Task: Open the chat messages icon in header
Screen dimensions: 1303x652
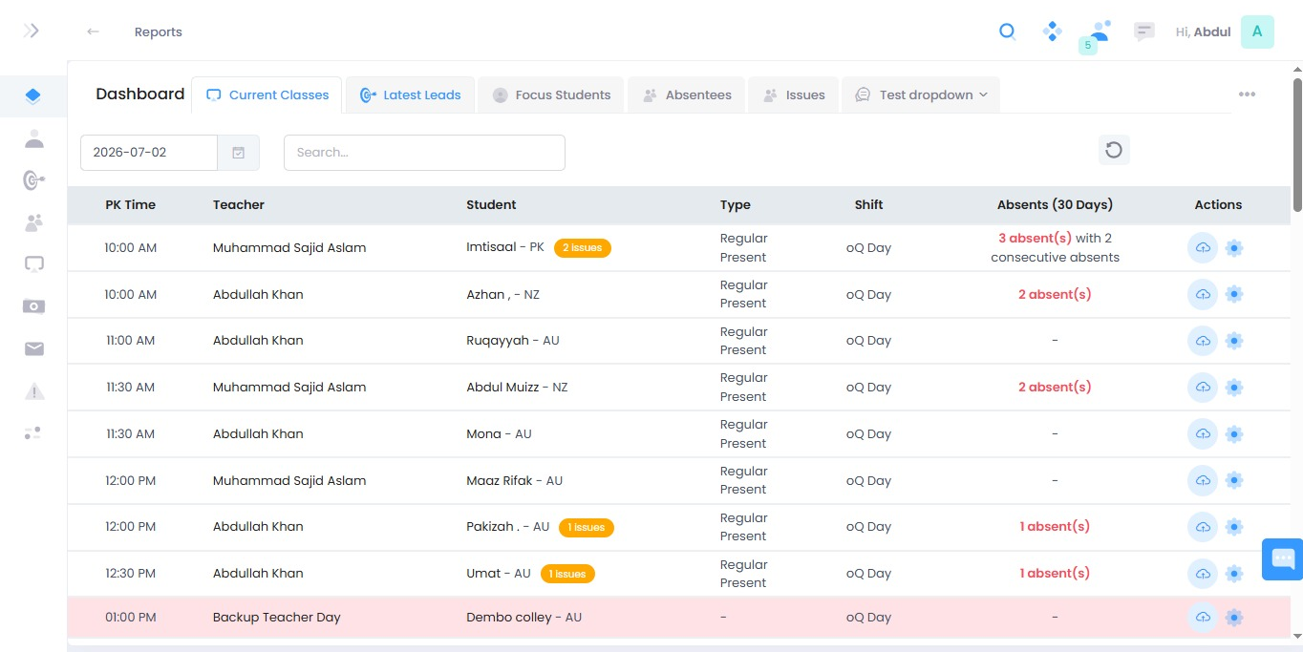Action: tap(1144, 32)
